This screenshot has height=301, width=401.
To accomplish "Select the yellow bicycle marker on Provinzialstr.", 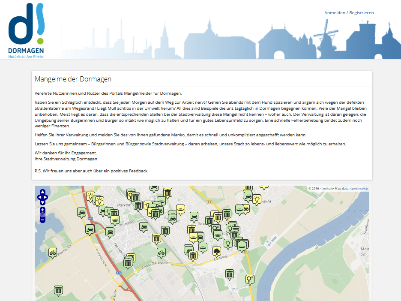I will pos(53,253).
